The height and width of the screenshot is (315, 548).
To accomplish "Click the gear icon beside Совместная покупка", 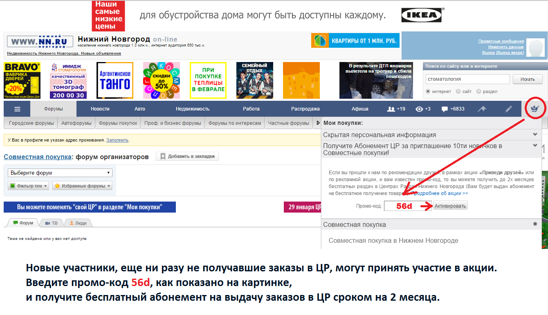I will click(535, 224).
